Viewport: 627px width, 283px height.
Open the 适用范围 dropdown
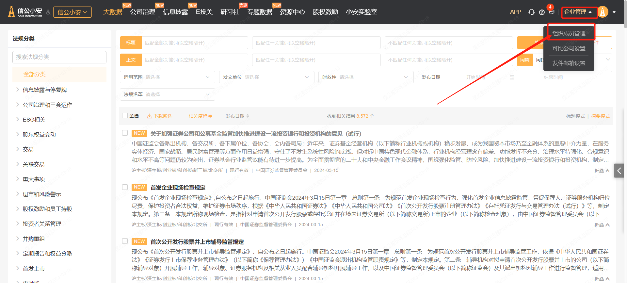167,77
